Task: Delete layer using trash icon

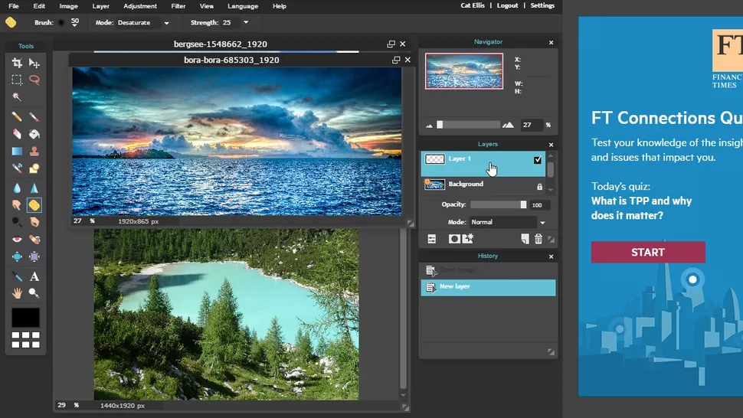Action: point(538,239)
